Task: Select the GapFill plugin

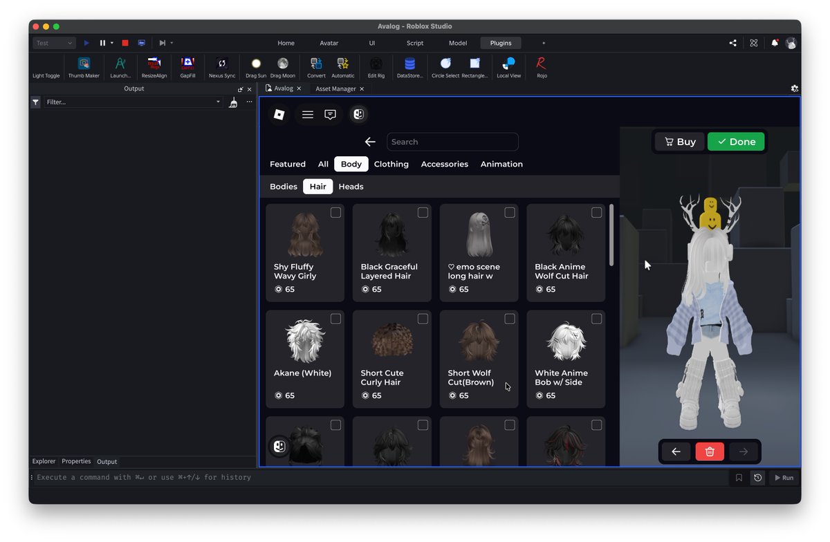Action: (x=187, y=68)
